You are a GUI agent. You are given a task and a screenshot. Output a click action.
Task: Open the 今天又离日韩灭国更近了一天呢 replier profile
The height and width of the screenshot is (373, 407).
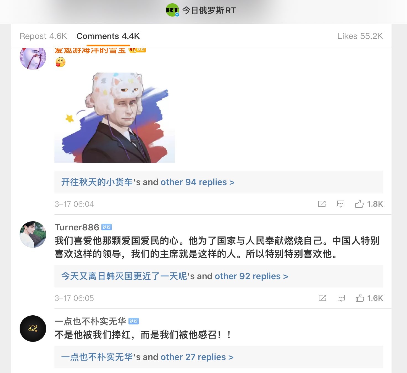(x=124, y=276)
